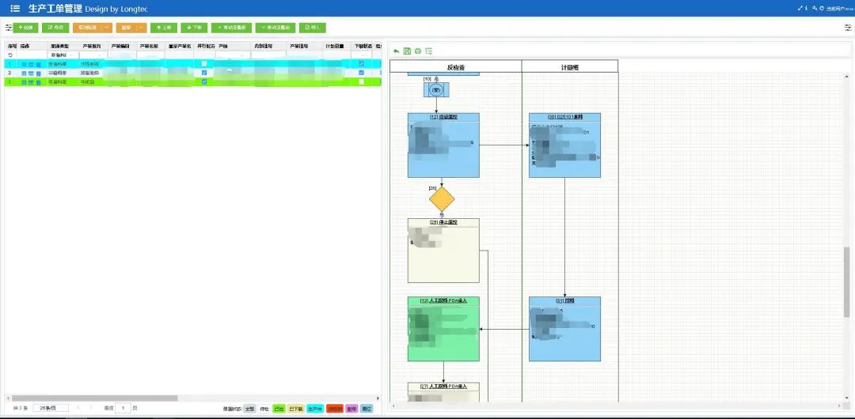Toggle the 下载状态 checkbox in row 3
855x419 pixels.
[361, 81]
